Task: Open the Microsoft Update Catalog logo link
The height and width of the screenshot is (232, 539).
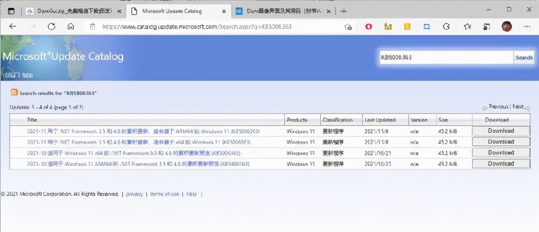Action: pyautogui.click(x=63, y=57)
